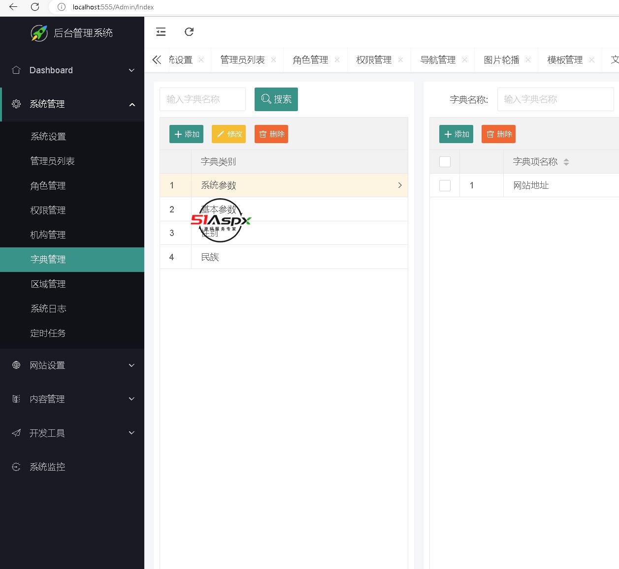Viewport: 619px width, 569px height.
Task: Click the 搜索 search button
Action: point(276,99)
